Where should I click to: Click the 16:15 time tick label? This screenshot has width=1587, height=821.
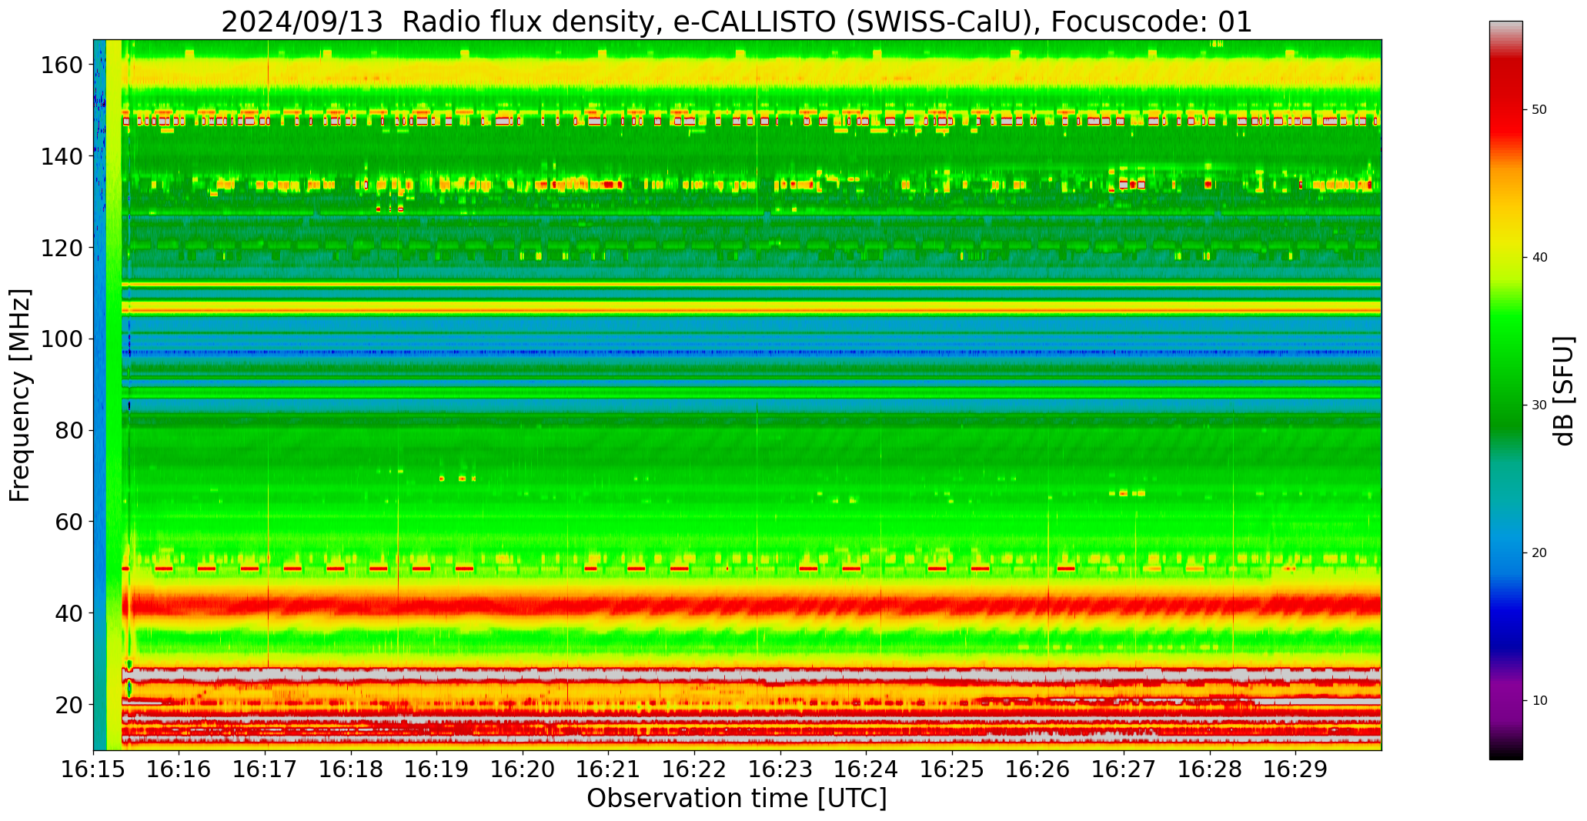(x=93, y=769)
